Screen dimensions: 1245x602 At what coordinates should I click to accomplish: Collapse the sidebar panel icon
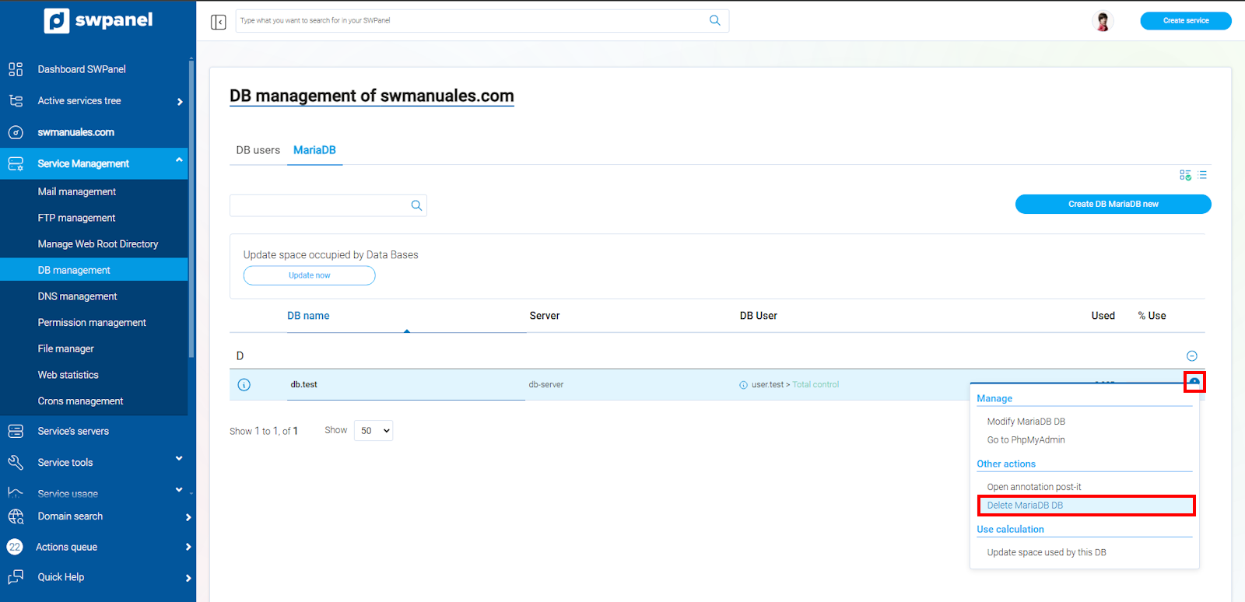(x=219, y=22)
